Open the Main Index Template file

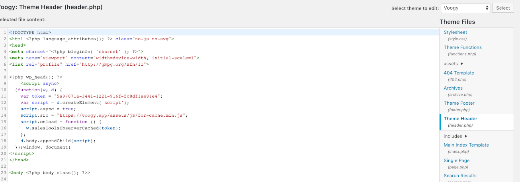tap(466, 145)
